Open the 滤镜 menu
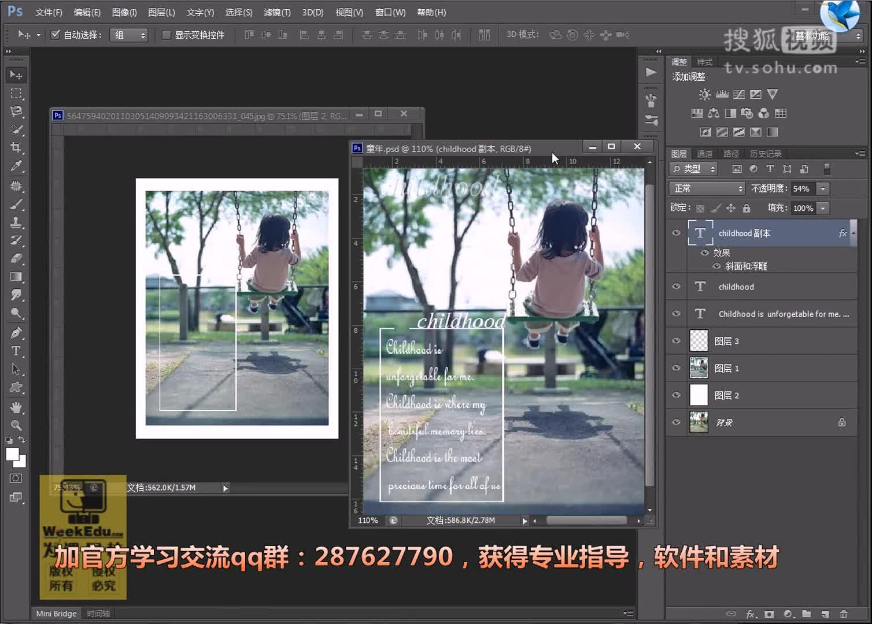Viewport: 872px width, 624px height. point(276,12)
